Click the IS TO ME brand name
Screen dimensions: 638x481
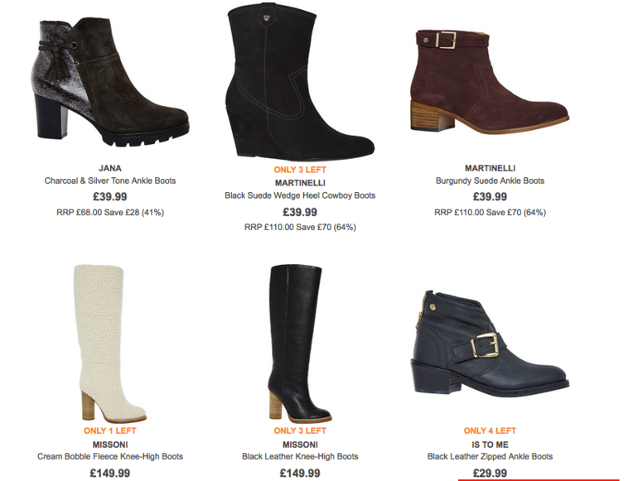coord(490,445)
